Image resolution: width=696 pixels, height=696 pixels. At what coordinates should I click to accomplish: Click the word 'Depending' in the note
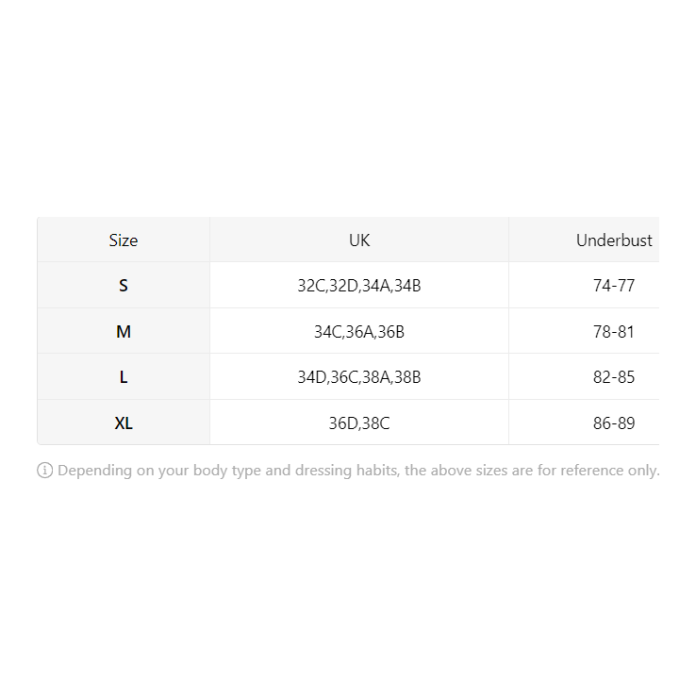94,471
